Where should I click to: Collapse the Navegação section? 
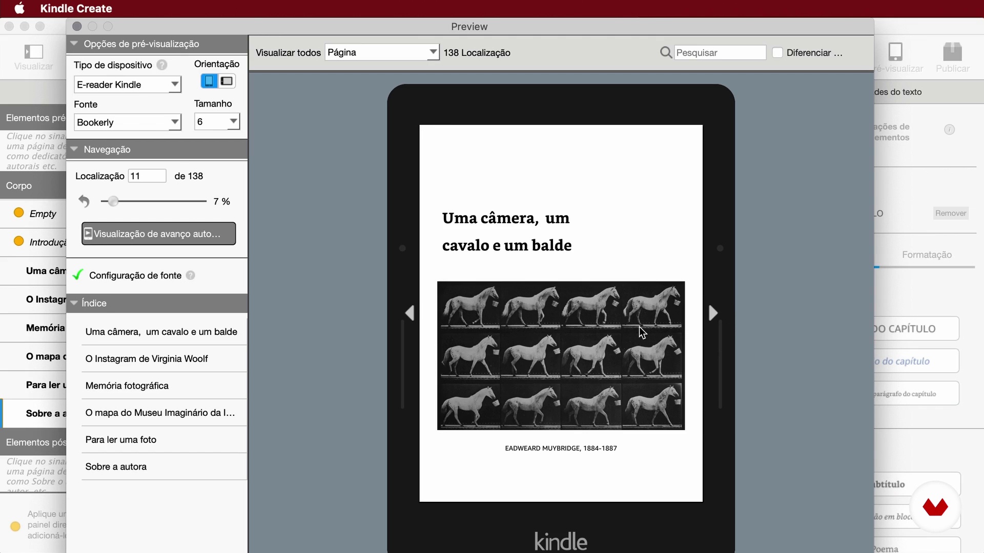click(x=74, y=149)
